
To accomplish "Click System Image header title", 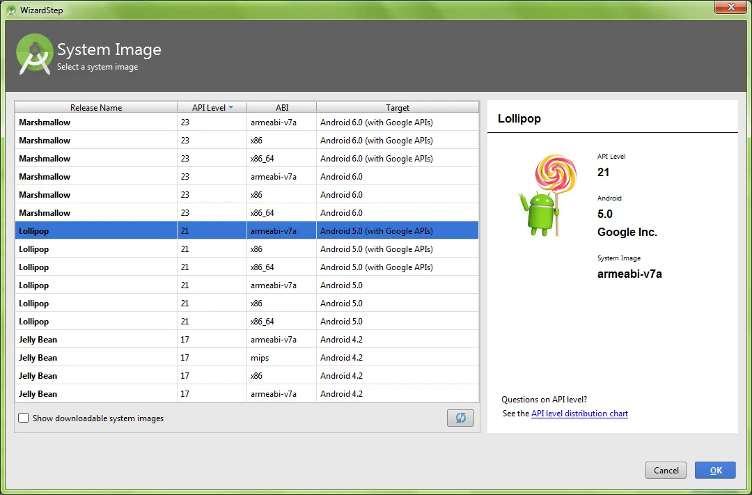I will (x=109, y=50).
